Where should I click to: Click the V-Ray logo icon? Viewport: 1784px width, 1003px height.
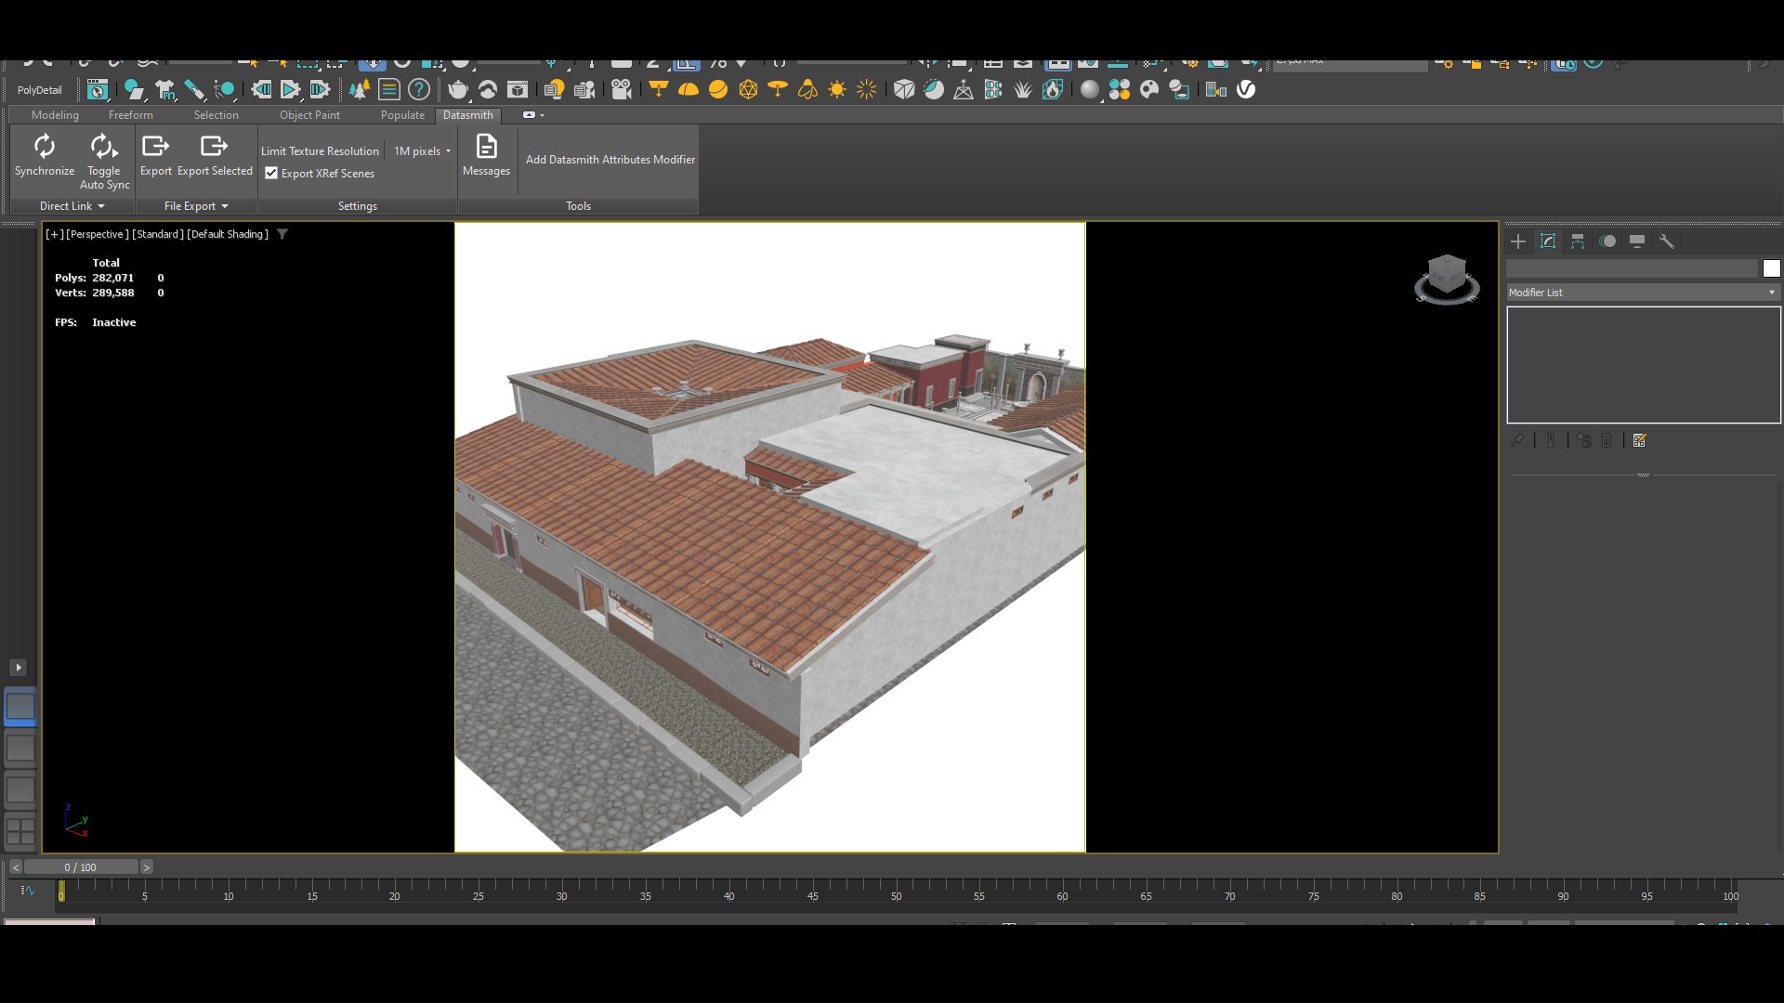(x=1246, y=89)
